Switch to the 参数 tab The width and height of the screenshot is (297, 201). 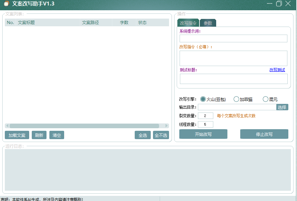coord(208,23)
